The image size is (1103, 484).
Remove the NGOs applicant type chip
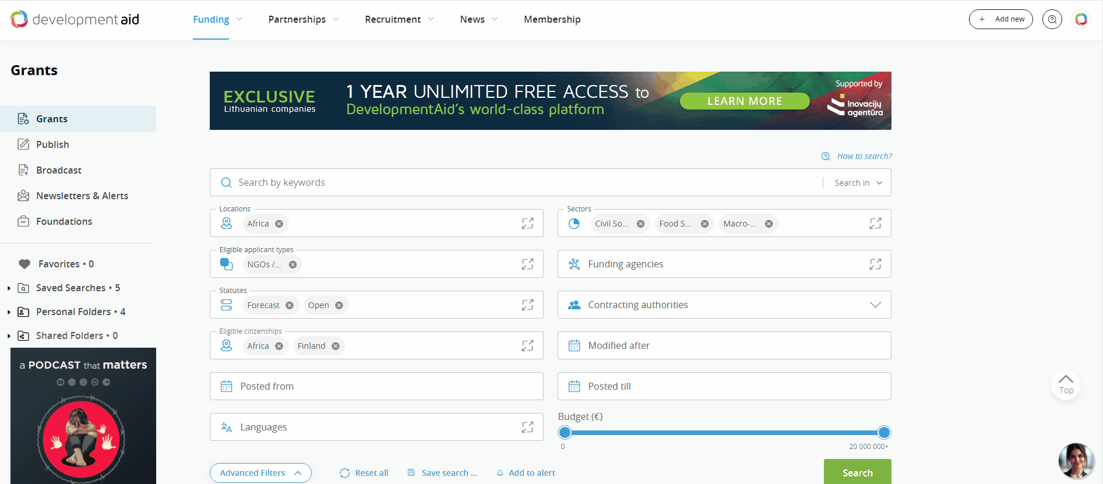293,264
